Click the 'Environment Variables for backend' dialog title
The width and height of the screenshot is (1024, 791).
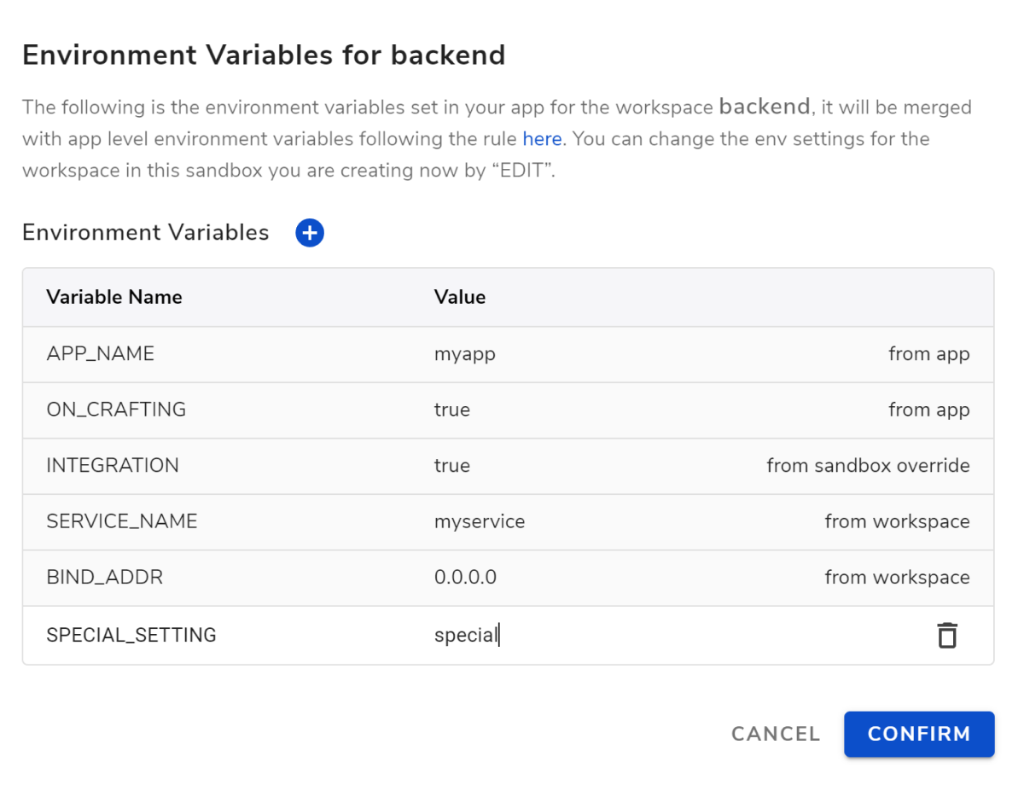(264, 55)
